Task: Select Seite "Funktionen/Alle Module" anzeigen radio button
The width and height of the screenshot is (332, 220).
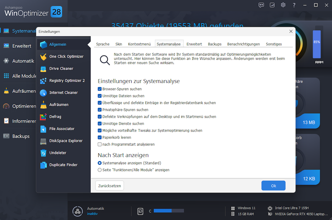Action: pyautogui.click(x=100, y=170)
